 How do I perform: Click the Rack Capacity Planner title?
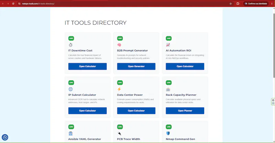(x=181, y=95)
